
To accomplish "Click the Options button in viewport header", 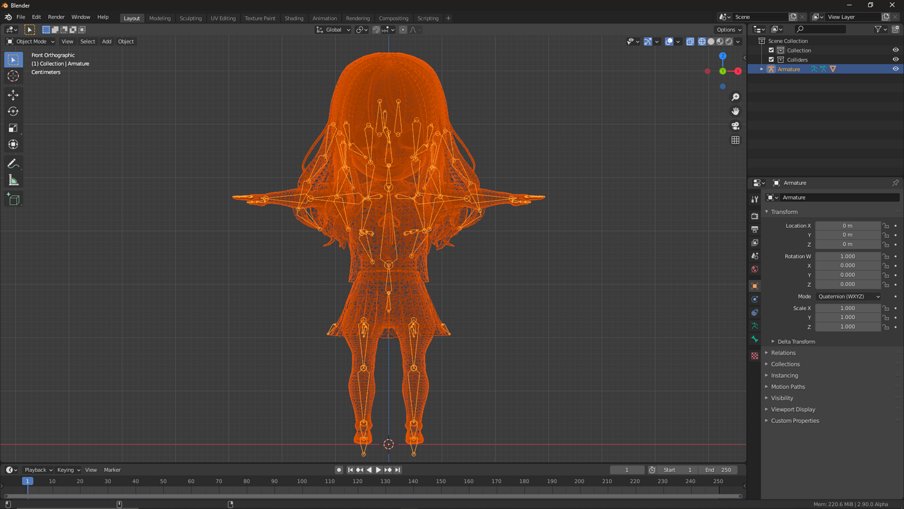I will 728,30.
